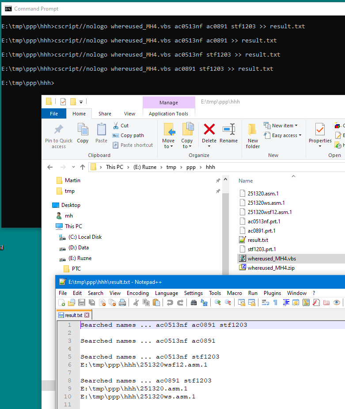Toggle Show All Characters pilcrow icon

[x=275, y=302]
